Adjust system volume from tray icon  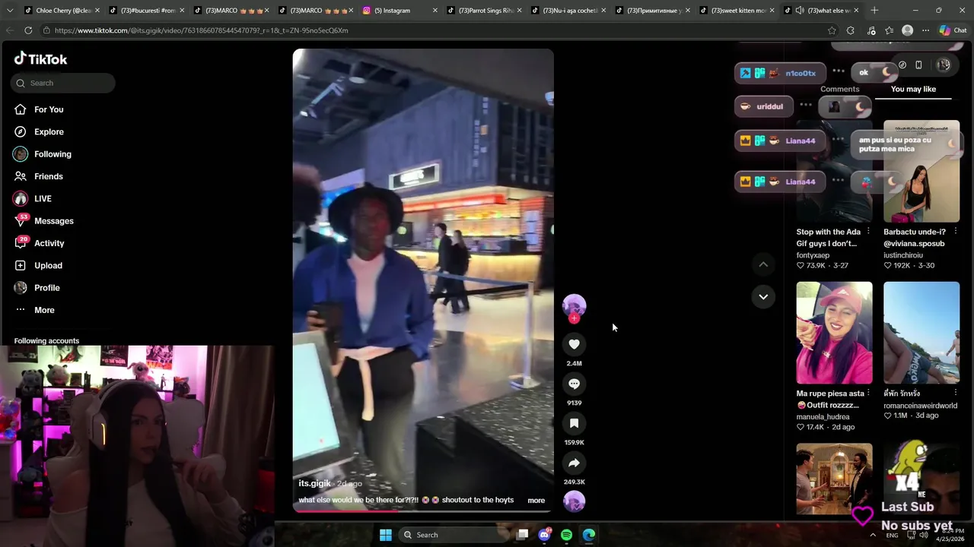(x=923, y=535)
